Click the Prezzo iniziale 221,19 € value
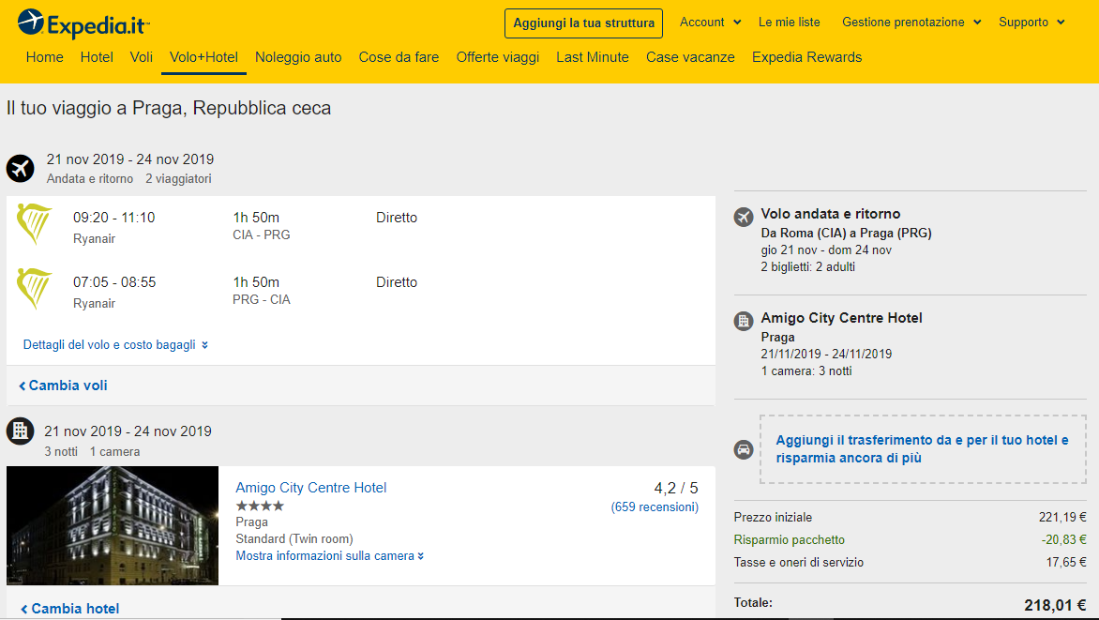The image size is (1099, 620). (1062, 517)
